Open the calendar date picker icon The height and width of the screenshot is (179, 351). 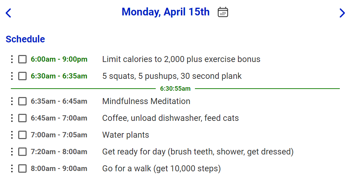[223, 12]
